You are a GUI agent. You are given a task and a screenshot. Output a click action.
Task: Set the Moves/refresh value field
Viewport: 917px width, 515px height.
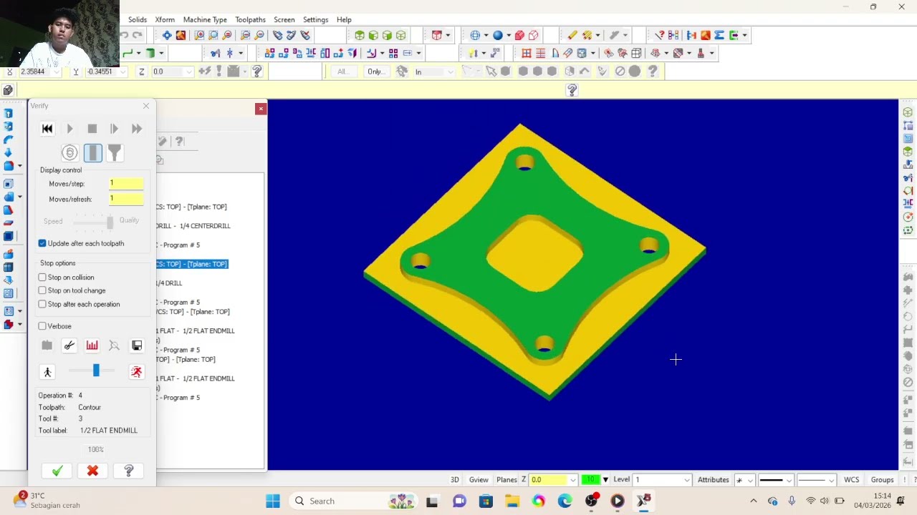(126, 199)
